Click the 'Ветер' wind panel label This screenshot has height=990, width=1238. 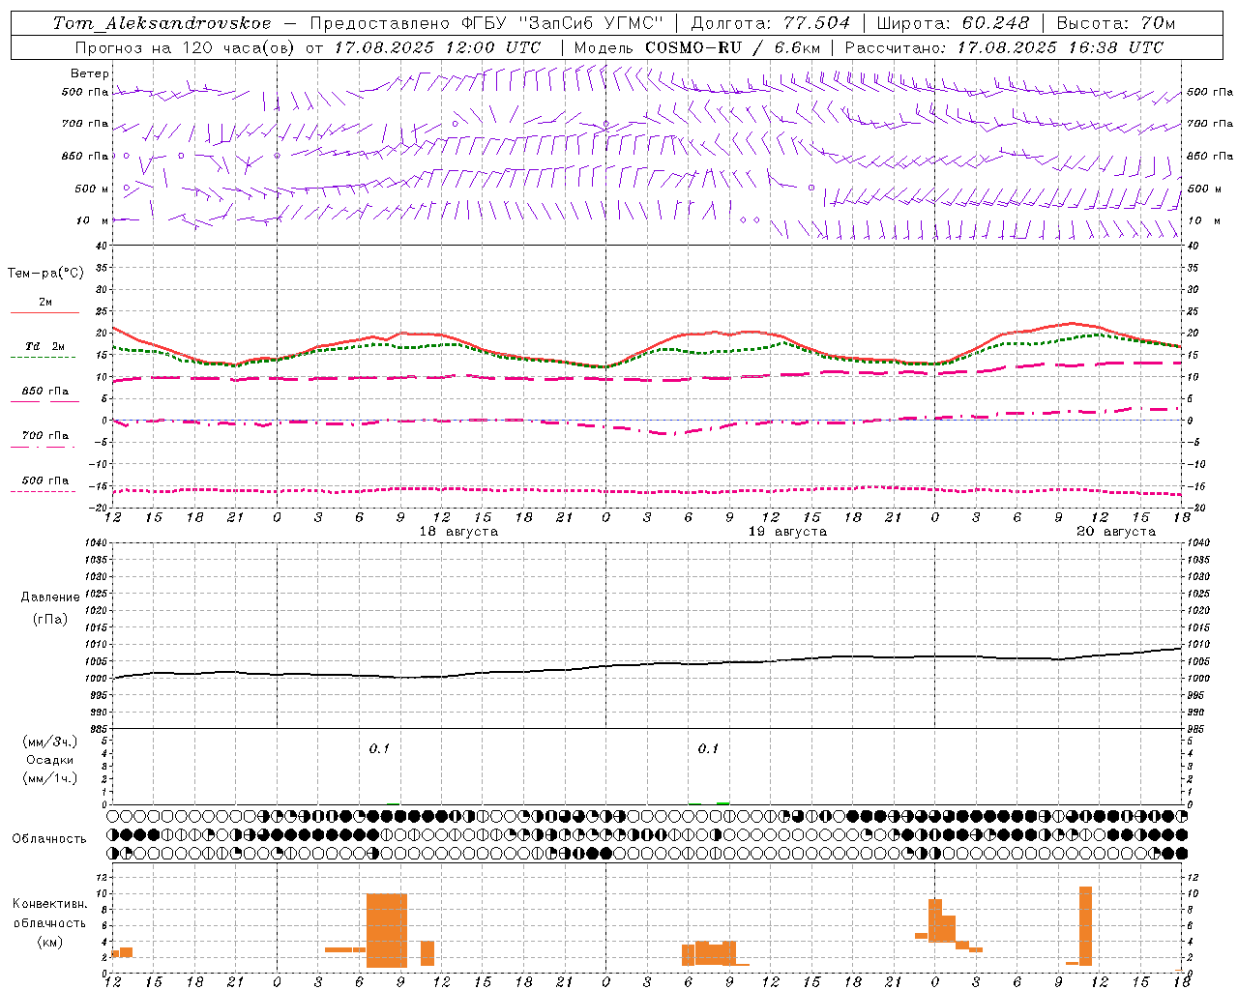click(90, 73)
